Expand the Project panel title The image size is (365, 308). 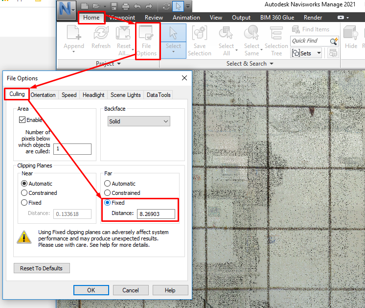click(x=108, y=64)
